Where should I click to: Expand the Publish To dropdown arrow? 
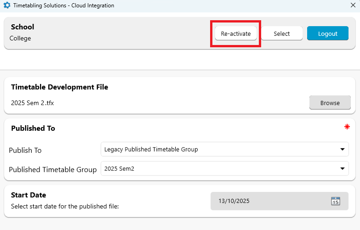point(342,149)
